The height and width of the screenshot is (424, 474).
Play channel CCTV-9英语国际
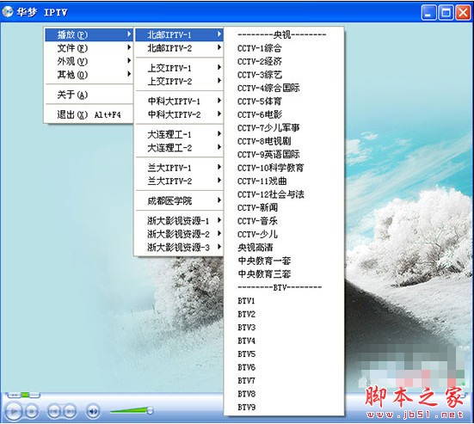tap(284, 154)
